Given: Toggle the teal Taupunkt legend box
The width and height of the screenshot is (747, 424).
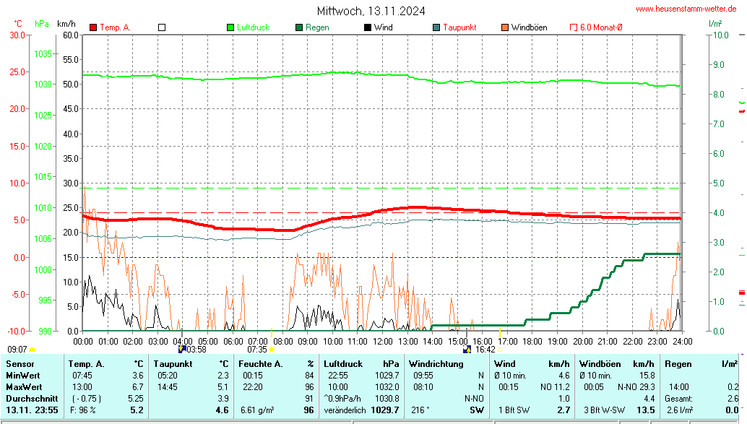Looking at the screenshot, I should tap(436, 27).
